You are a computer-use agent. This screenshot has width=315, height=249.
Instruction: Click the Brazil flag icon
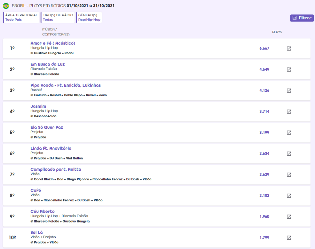click(x=6, y=6)
